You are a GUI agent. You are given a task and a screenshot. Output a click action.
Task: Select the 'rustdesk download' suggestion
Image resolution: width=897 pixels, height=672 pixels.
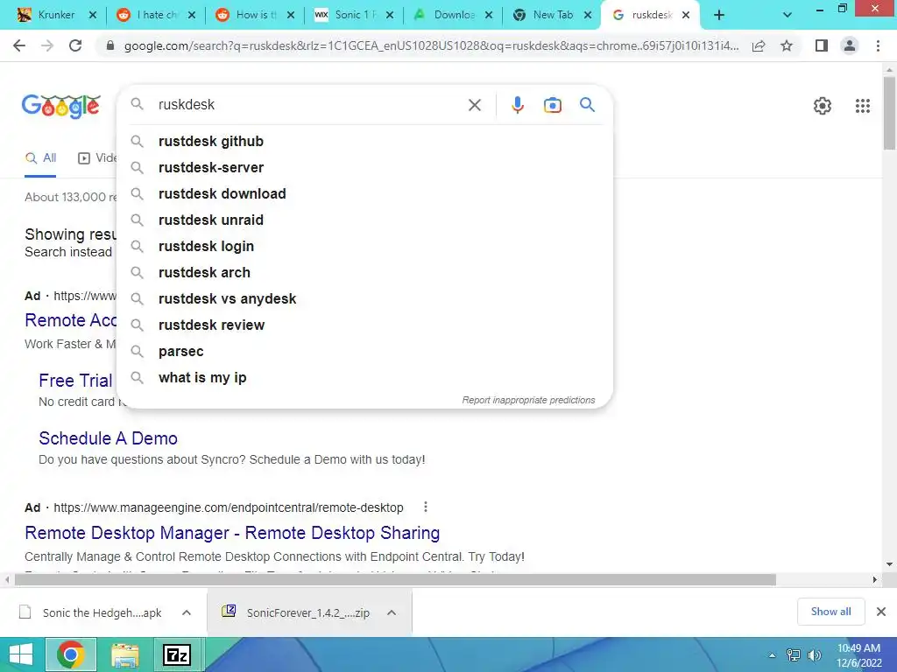click(364, 193)
